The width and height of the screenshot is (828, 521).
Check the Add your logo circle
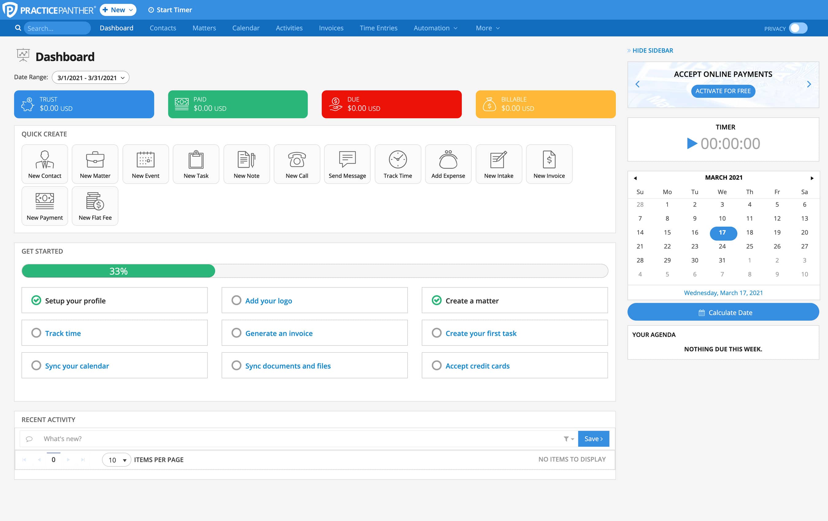[236, 300]
